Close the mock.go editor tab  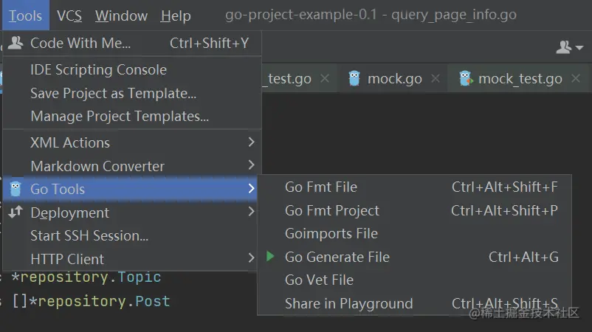tap(436, 78)
